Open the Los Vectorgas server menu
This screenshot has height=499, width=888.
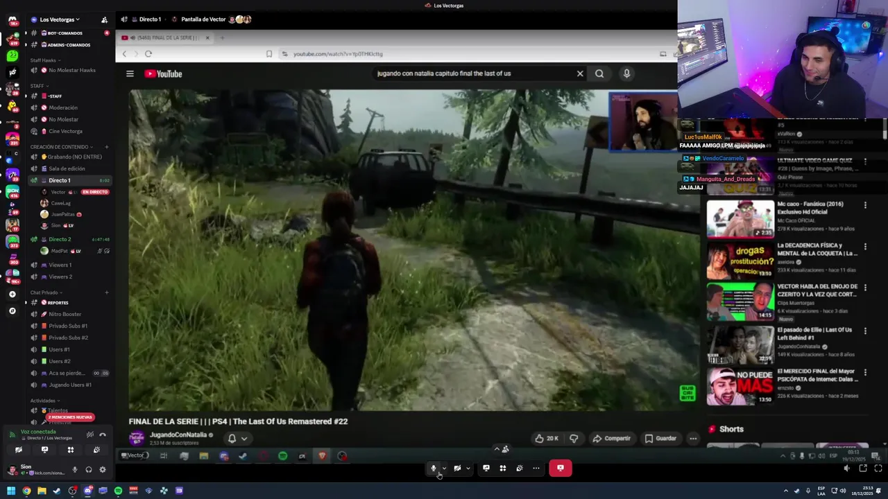(58, 19)
